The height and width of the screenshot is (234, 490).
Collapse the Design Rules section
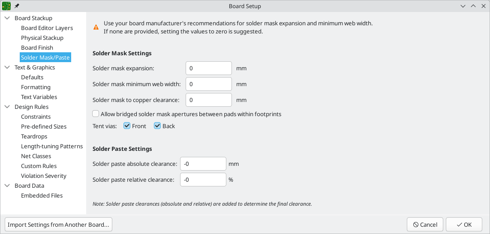(x=7, y=107)
